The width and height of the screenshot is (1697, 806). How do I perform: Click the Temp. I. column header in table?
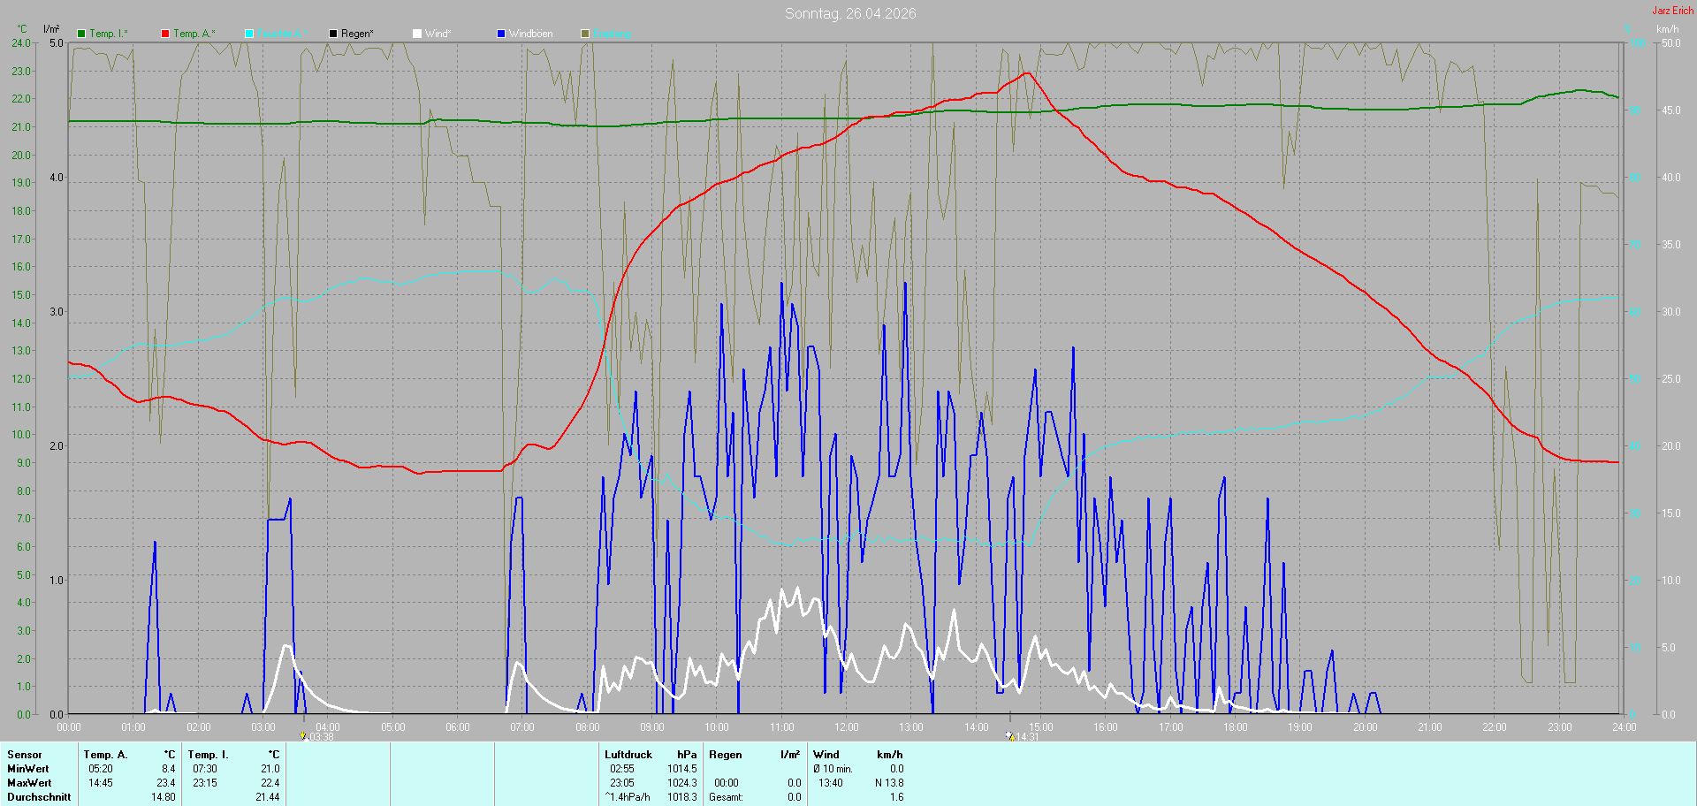coord(209,755)
